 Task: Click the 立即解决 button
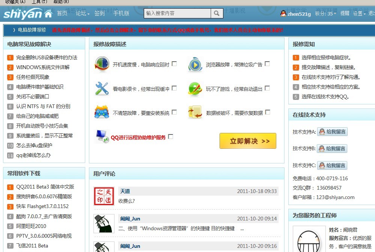[248, 141]
